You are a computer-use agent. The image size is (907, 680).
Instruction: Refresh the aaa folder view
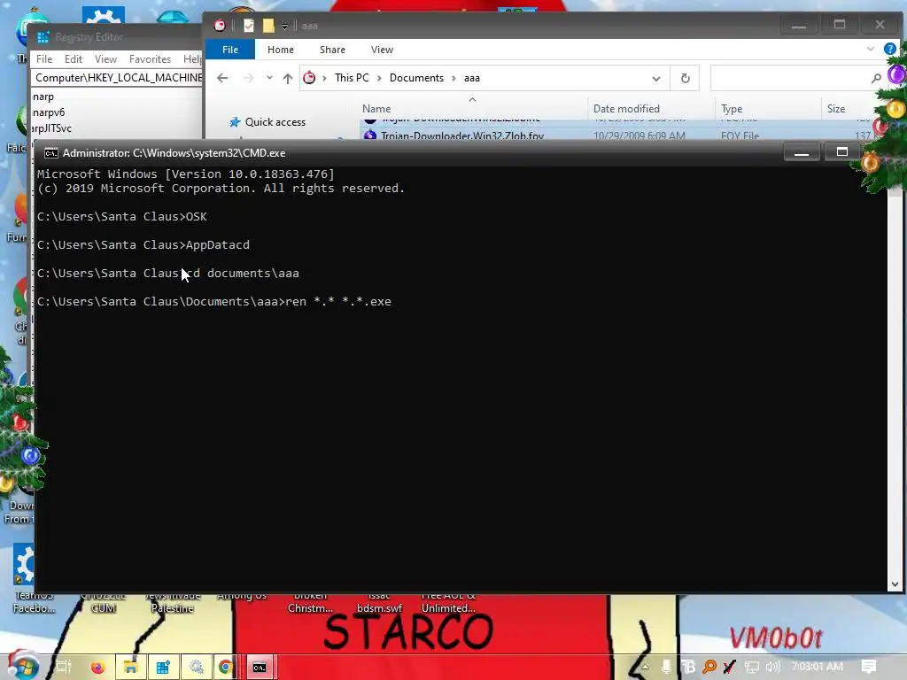[x=685, y=78]
